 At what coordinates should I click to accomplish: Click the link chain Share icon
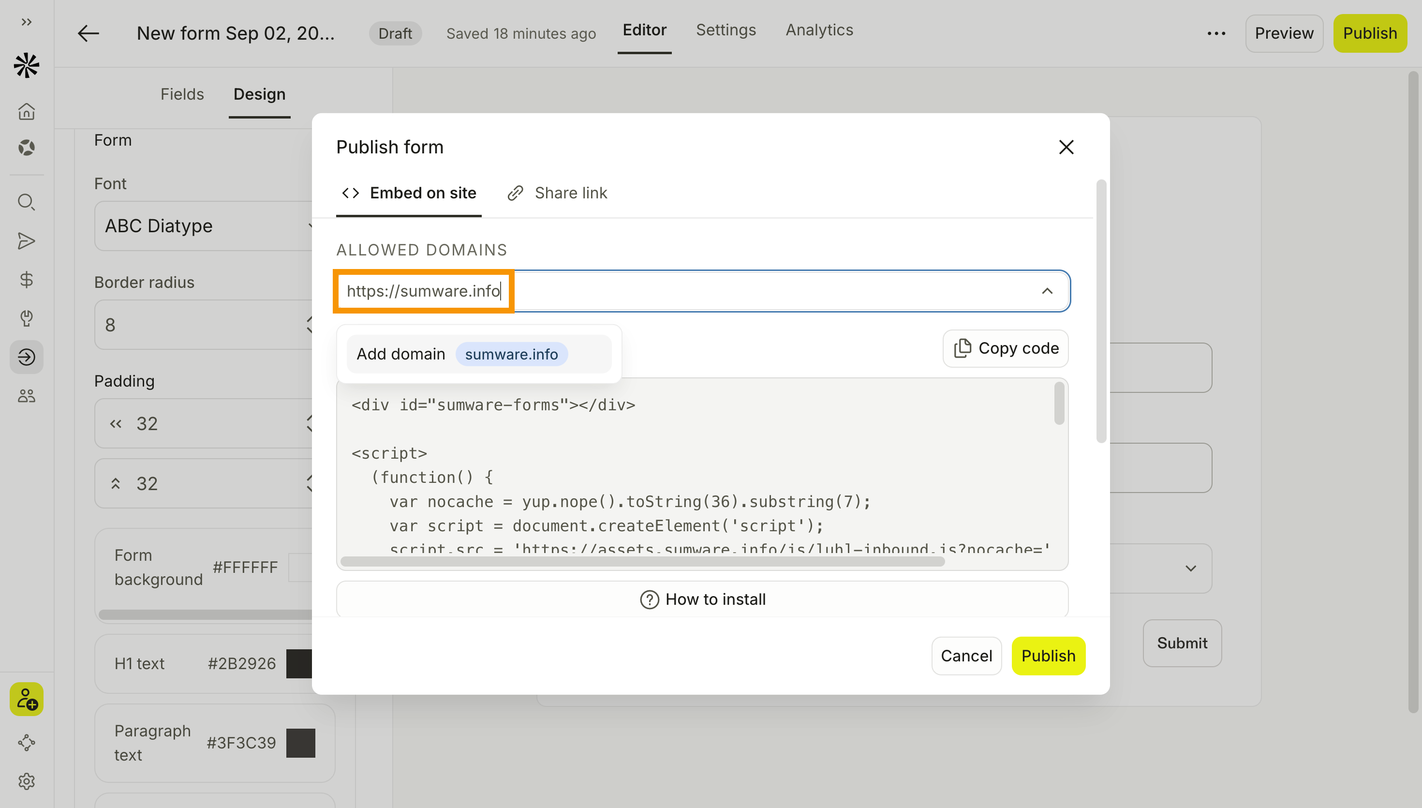pyautogui.click(x=515, y=193)
